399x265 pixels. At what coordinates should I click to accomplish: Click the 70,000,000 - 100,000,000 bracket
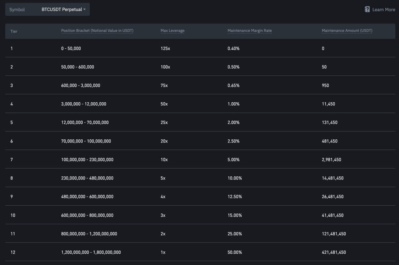pyautogui.click(x=86, y=141)
